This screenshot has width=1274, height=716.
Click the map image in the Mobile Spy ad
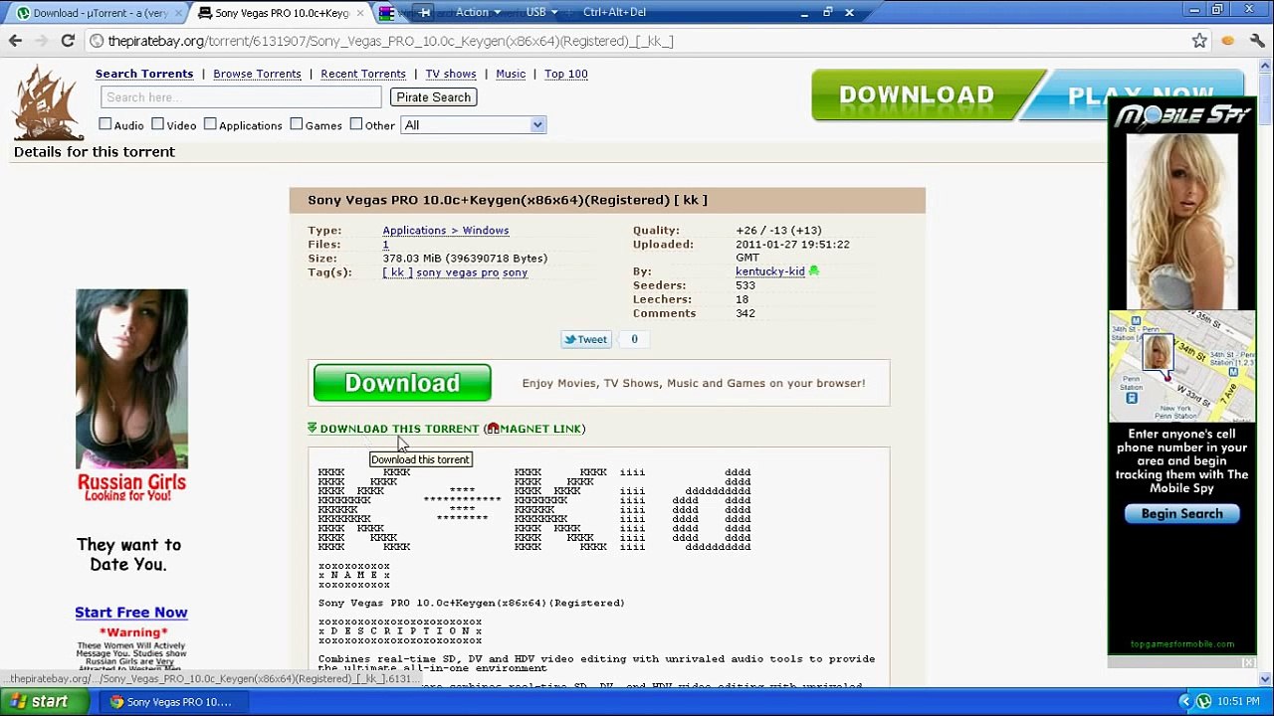[1181, 367]
